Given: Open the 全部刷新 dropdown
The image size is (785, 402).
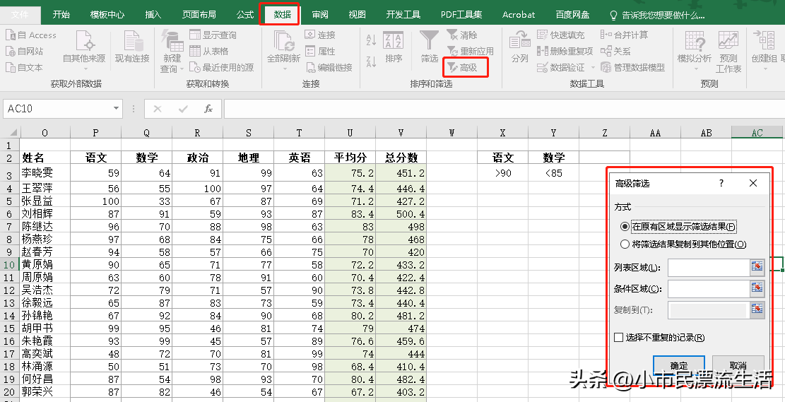Looking at the screenshot, I should coord(284,69).
